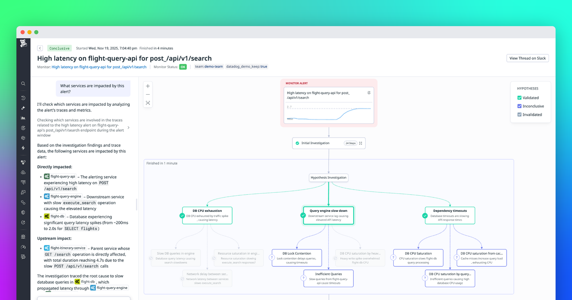
Task: Select the Resource saturation in engine node
Action: 238,257
